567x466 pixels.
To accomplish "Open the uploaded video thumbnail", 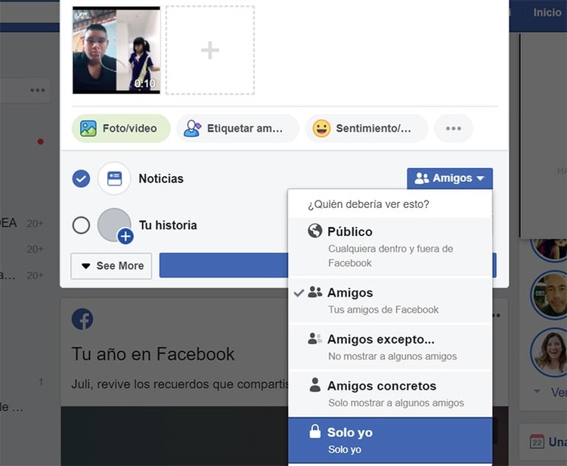I will (x=116, y=50).
